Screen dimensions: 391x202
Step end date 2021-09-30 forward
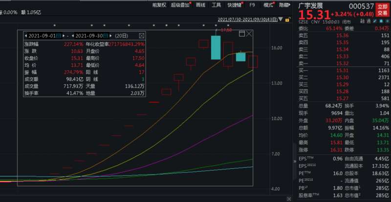[111, 36]
